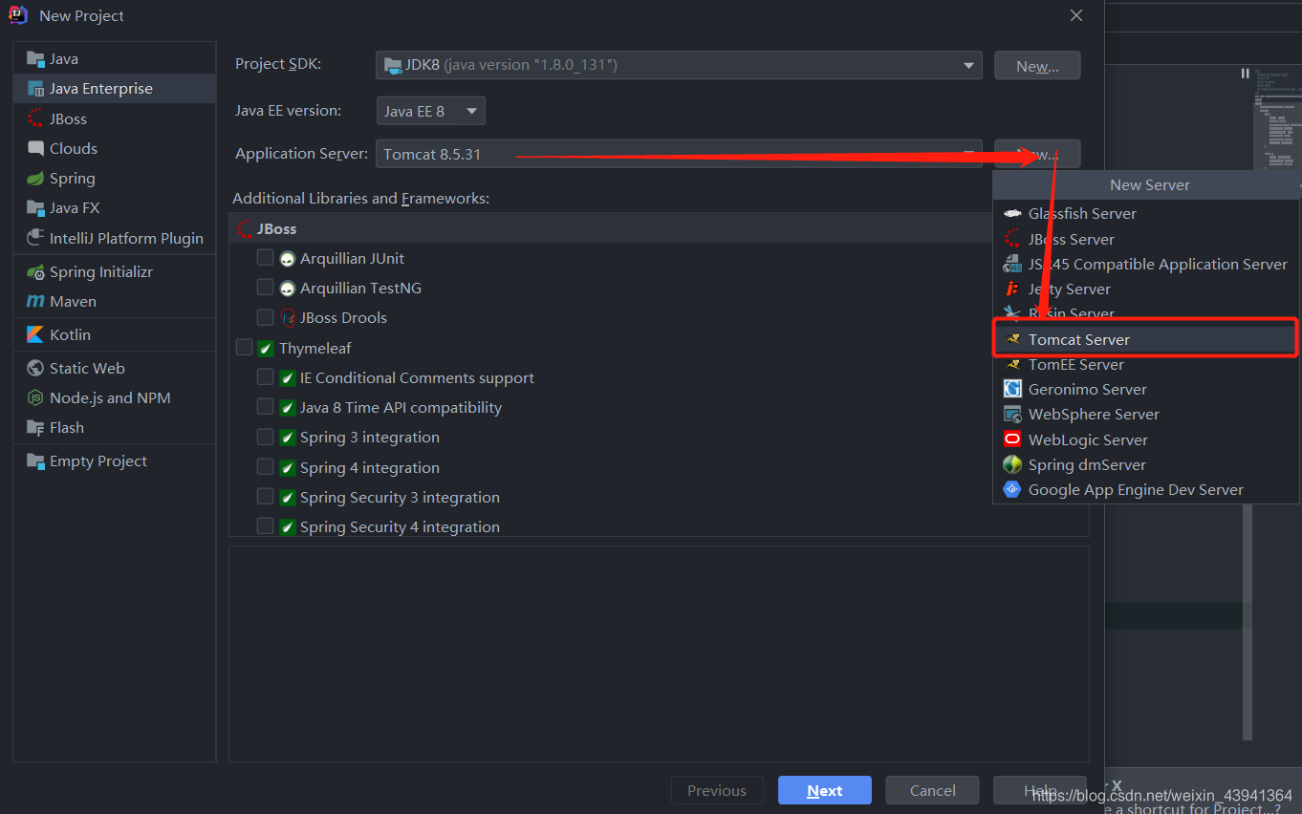Select Java Enterprise in project type list
This screenshot has width=1302, height=814.
(x=115, y=89)
